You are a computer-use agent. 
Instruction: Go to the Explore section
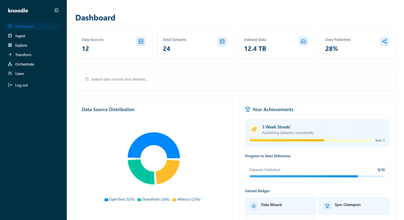coord(33,45)
